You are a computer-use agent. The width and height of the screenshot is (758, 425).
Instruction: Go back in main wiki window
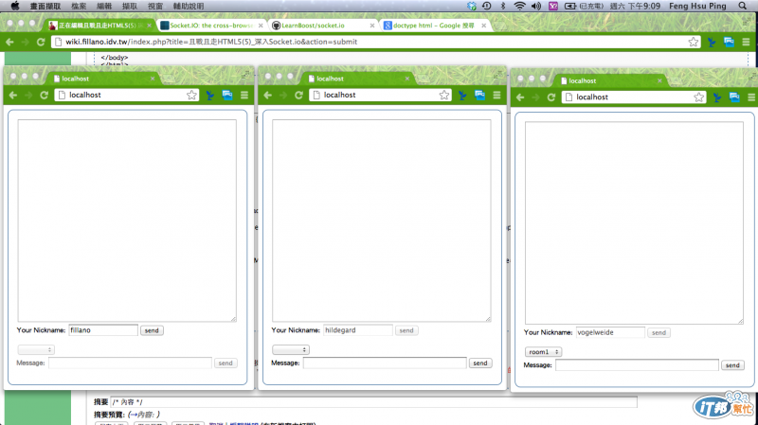[9, 42]
